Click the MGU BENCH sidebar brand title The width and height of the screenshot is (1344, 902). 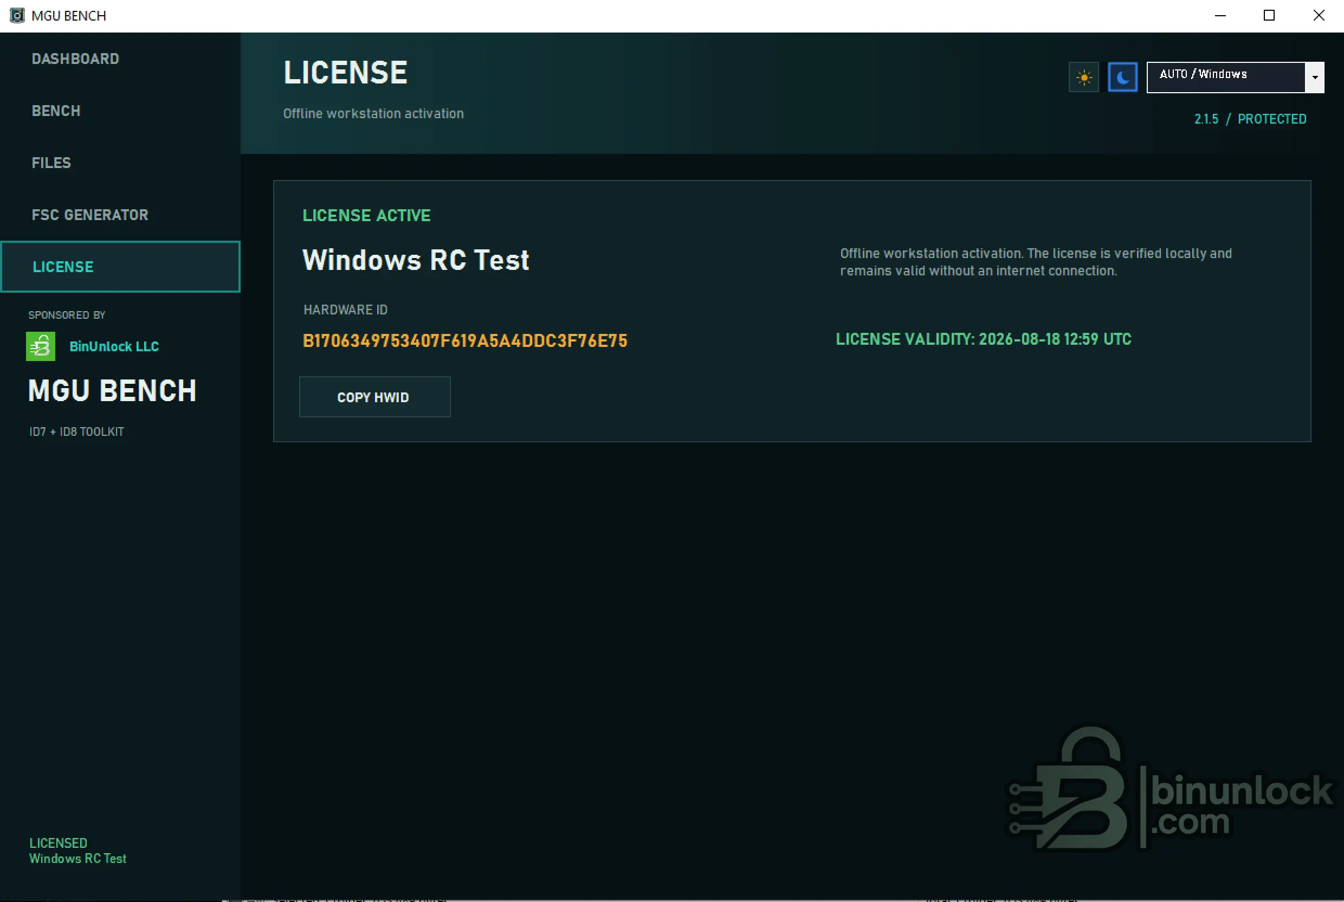click(x=112, y=391)
